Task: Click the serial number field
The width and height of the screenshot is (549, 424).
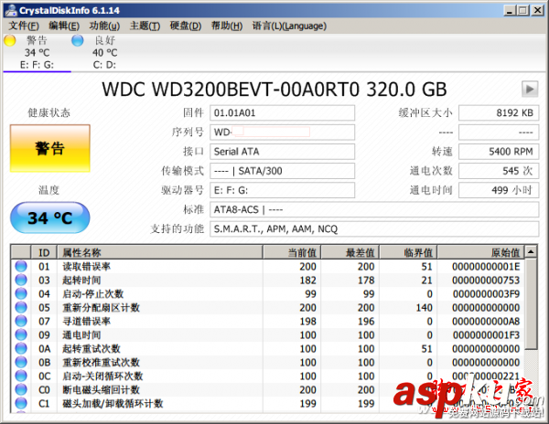Action: (282, 132)
